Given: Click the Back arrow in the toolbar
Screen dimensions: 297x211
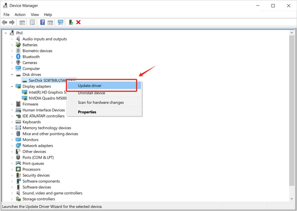Looking at the screenshot, I should click(4, 22).
